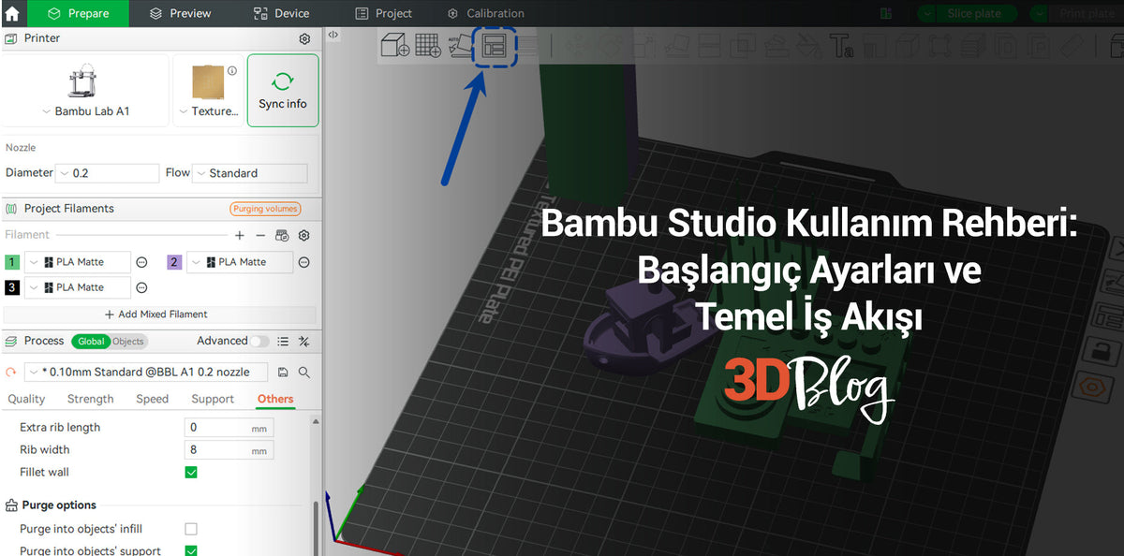Click the Arrange all objects icon
This screenshot has height=556, width=1124.
494,45
